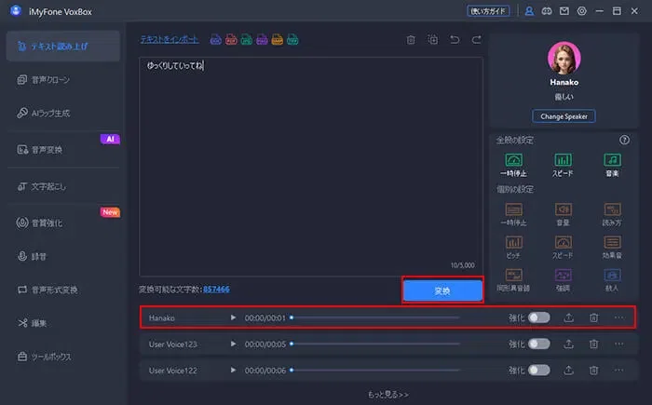
Task: Select the multi-speaker tool icon
Action: click(x=612, y=276)
